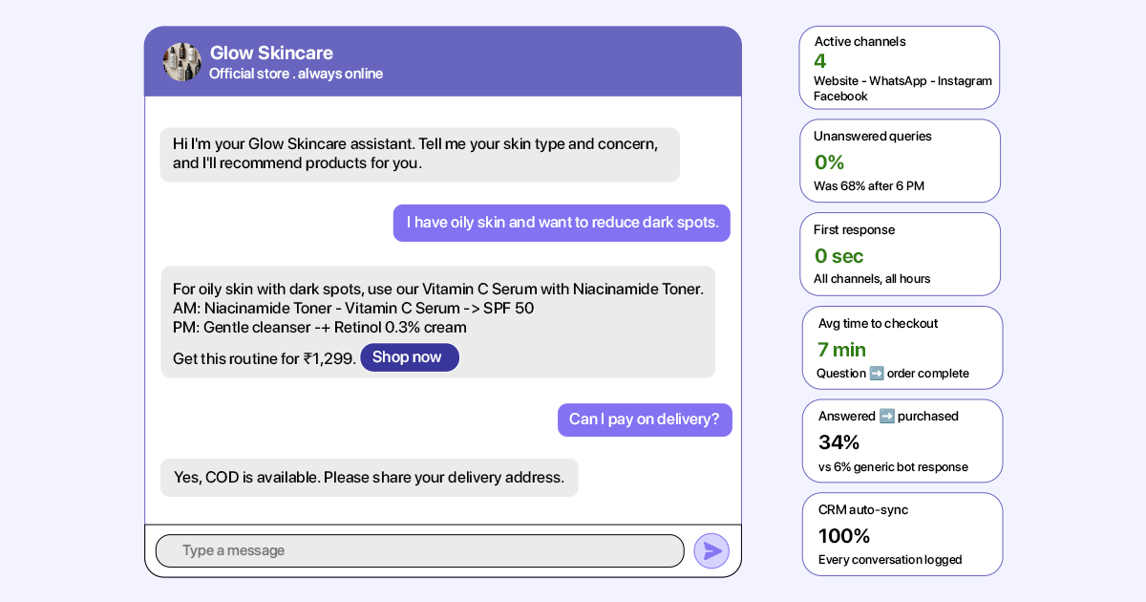Click the assistant greeting message bubble

click(x=420, y=155)
